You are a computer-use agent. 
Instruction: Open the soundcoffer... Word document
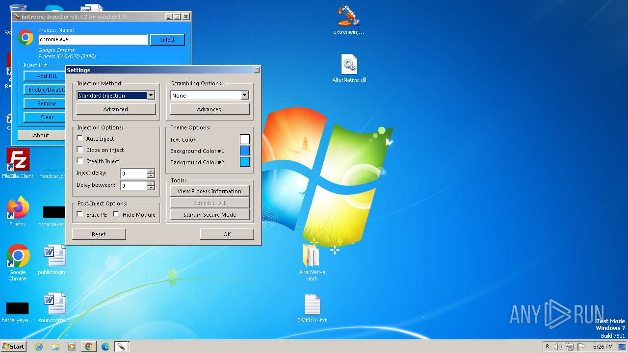[54, 308]
